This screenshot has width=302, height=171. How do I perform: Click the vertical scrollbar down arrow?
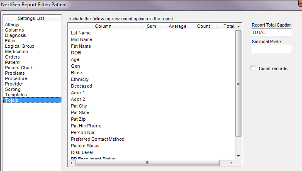click(239, 156)
